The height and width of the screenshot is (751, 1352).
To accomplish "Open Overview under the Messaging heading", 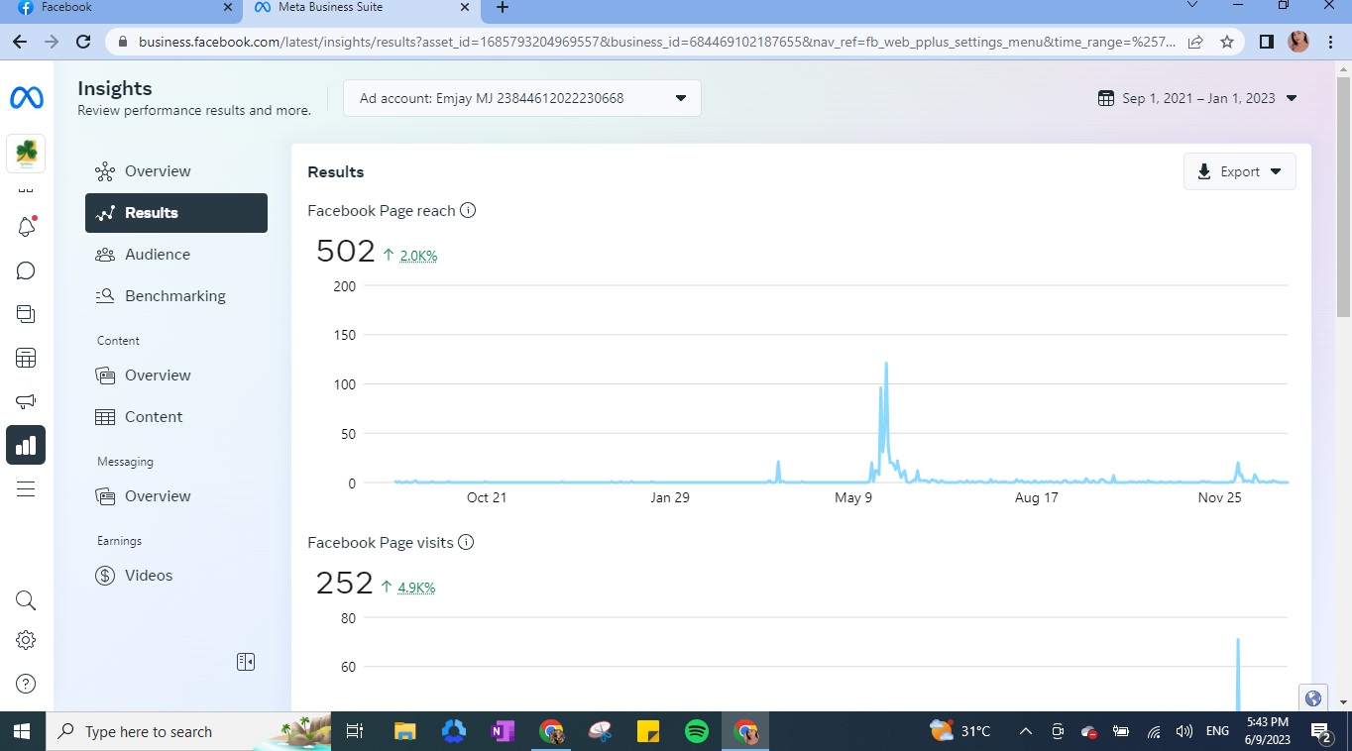I will 176,496.
